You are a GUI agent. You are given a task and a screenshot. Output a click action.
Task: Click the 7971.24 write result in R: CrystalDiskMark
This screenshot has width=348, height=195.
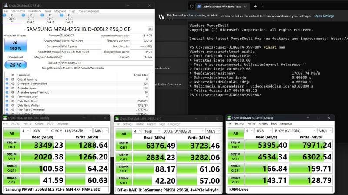(x=311, y=145)
